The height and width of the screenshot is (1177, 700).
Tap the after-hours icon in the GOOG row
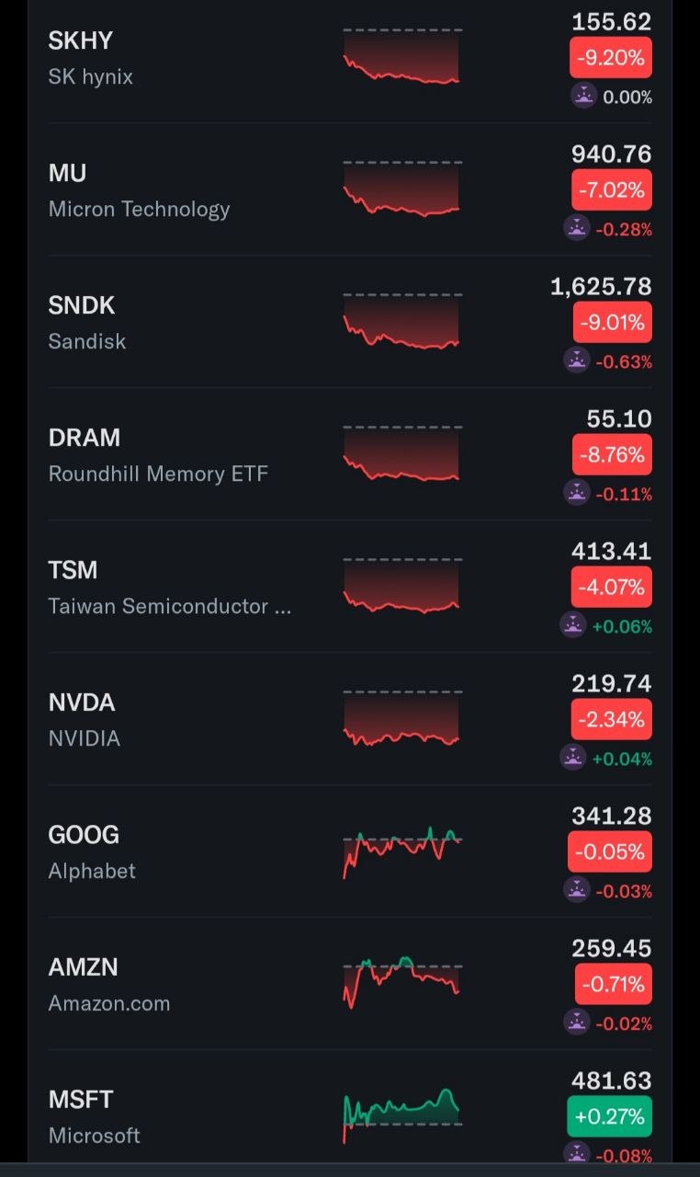pyautogui.click(x=576, y=891)
